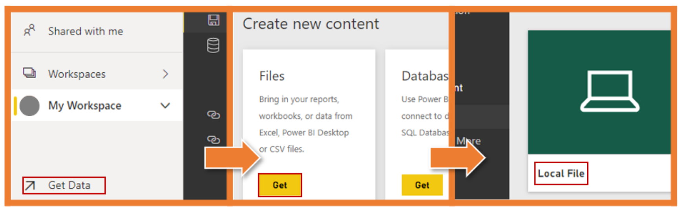Click Get button under Databases
Screen dimensions: 683x209
(x=422, y=185)
